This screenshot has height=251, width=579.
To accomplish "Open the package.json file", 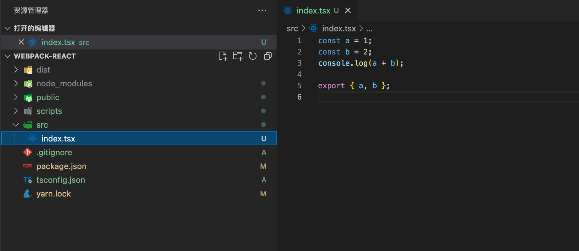I will tap(139, 166).
